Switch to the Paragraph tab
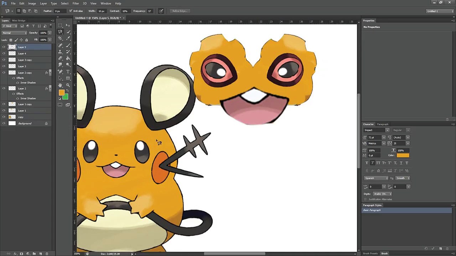 (x=383, y=124)
